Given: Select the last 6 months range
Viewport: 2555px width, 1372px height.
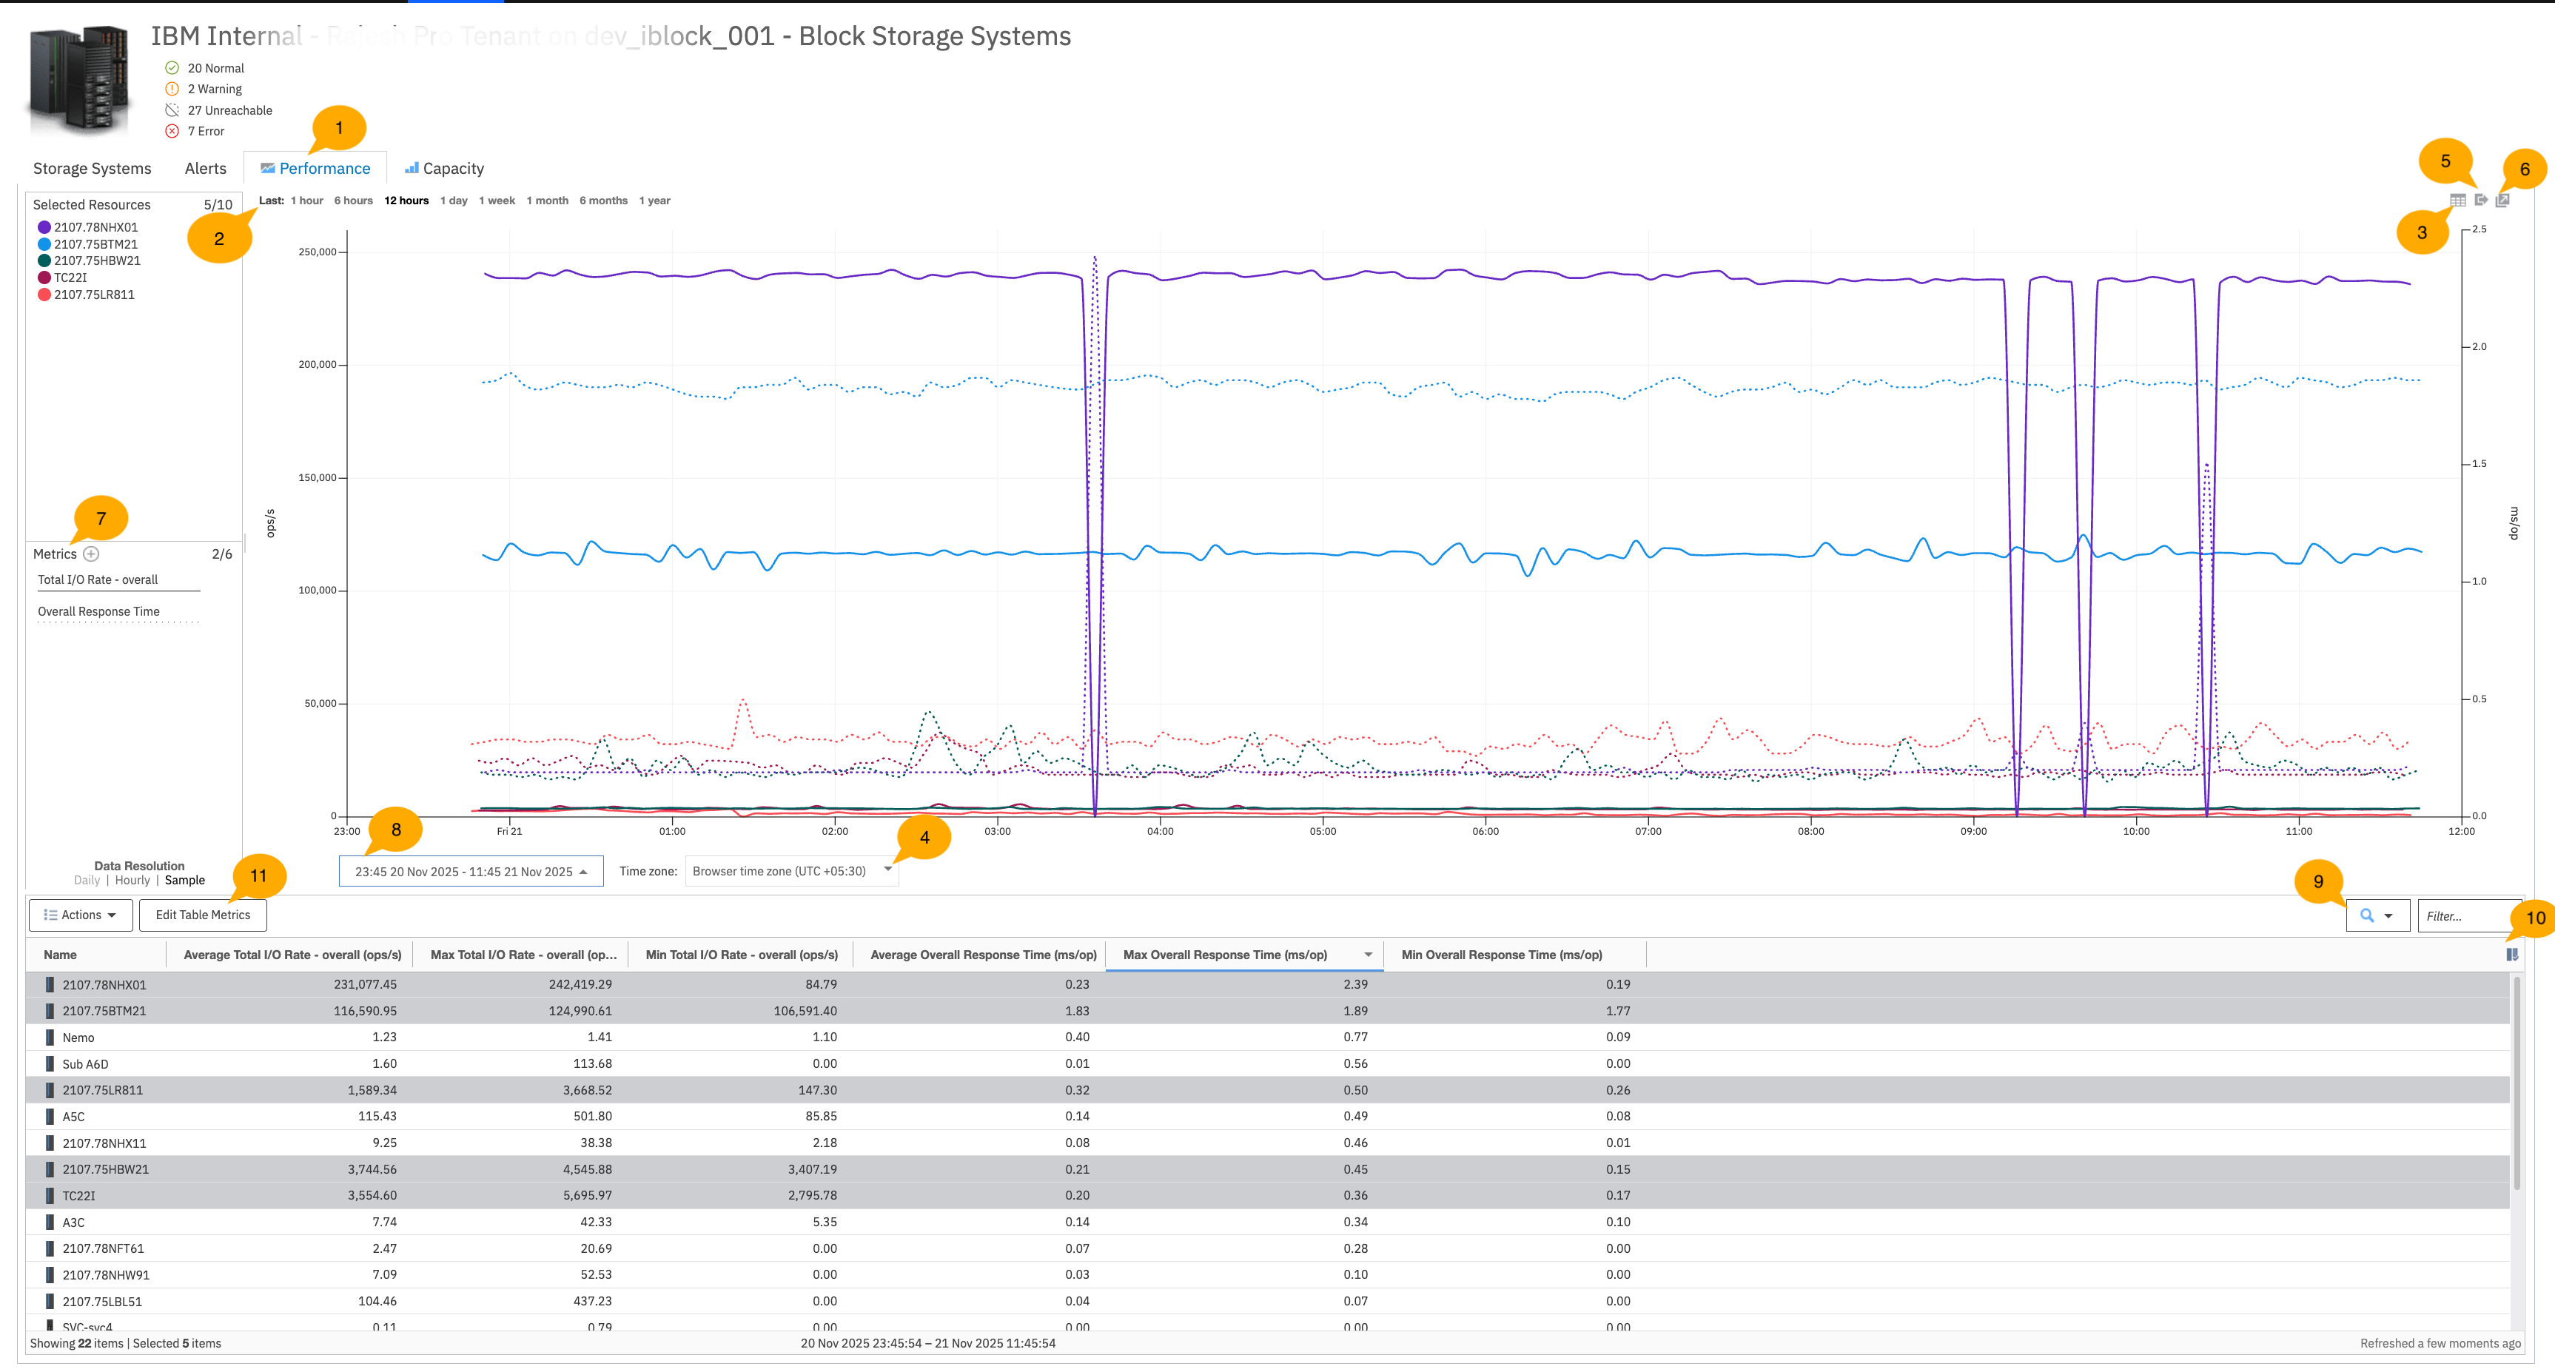Looking at the screenshot, I should point(604,201).
